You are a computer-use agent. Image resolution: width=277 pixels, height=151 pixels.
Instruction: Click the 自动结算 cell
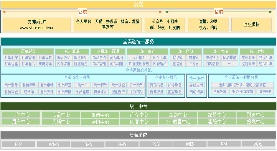coord(196,92)
